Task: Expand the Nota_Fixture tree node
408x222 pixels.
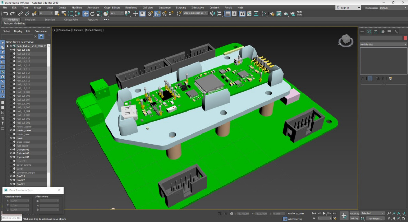Action: tap(8, 46)
